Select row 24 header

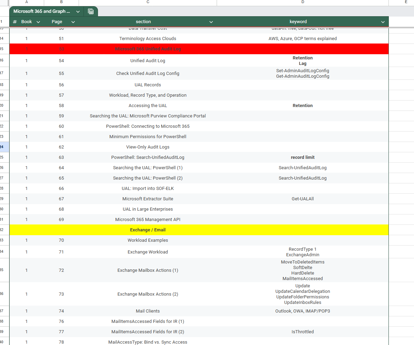click(x=3, y=147)
